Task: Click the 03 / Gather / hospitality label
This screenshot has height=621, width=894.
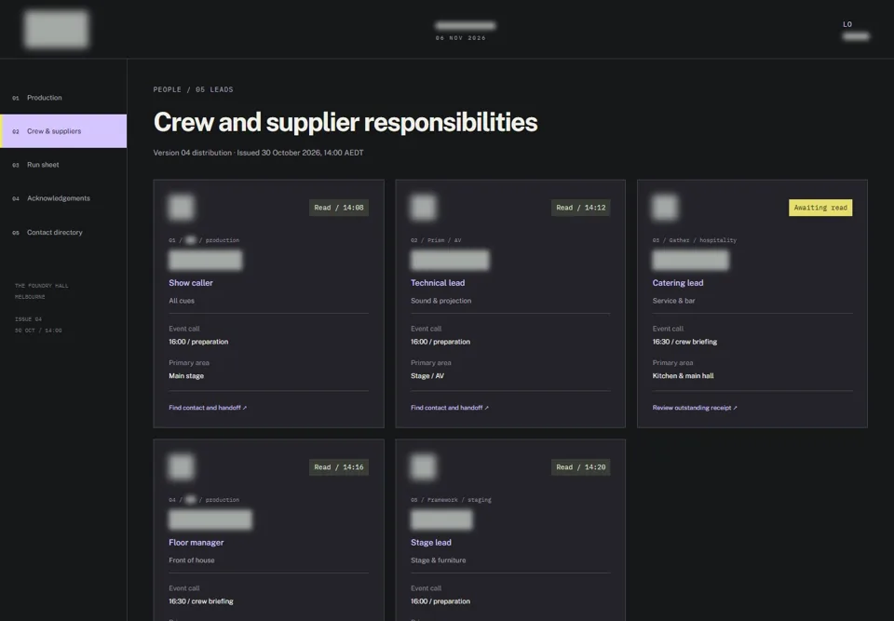Action: [x=694, y=240]
